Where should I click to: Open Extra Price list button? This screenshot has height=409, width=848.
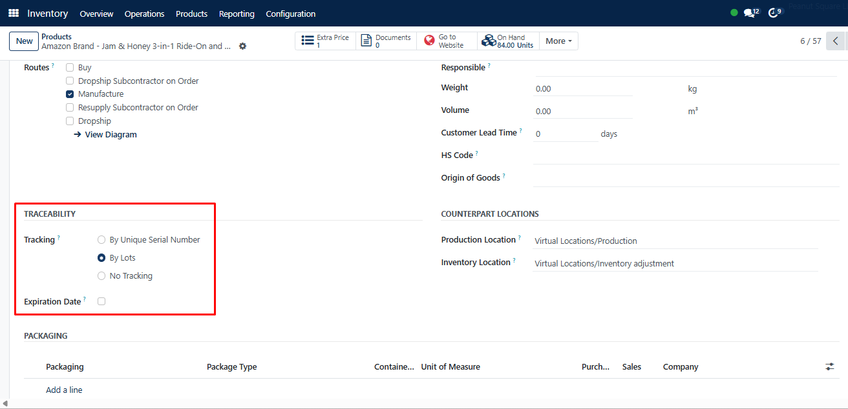326,41
